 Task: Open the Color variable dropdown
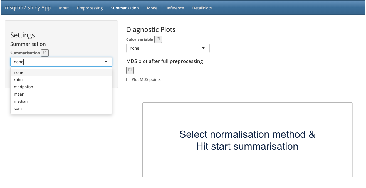click(168, 48)
